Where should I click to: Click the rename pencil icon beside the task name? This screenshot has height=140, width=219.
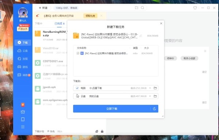coord(141,36)
